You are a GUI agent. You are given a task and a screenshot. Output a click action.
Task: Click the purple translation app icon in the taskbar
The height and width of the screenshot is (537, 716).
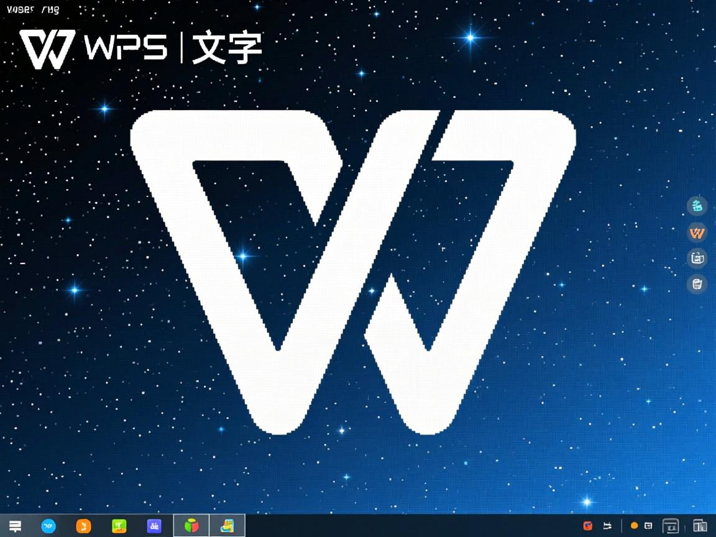(x=154, y=526)
